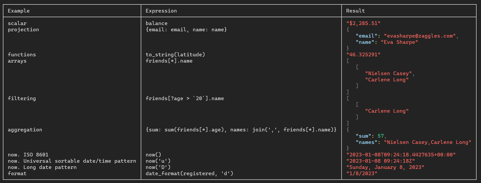Click the "46.325291" result string
Image resolution: width=481 pixels, height=183 pixels.
tap(363, 54)
